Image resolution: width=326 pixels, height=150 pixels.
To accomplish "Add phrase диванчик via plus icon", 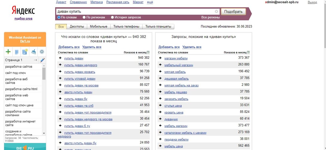I will (160, 119).
